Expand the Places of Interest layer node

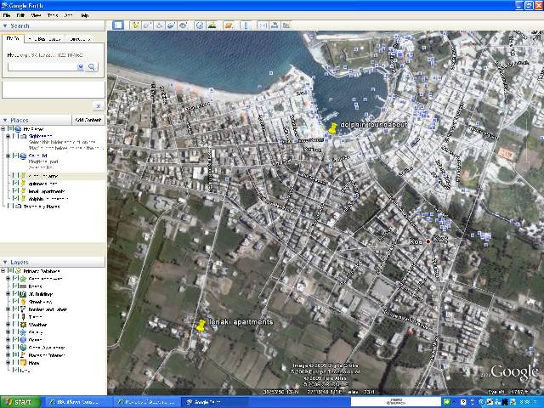click(8, 355)
